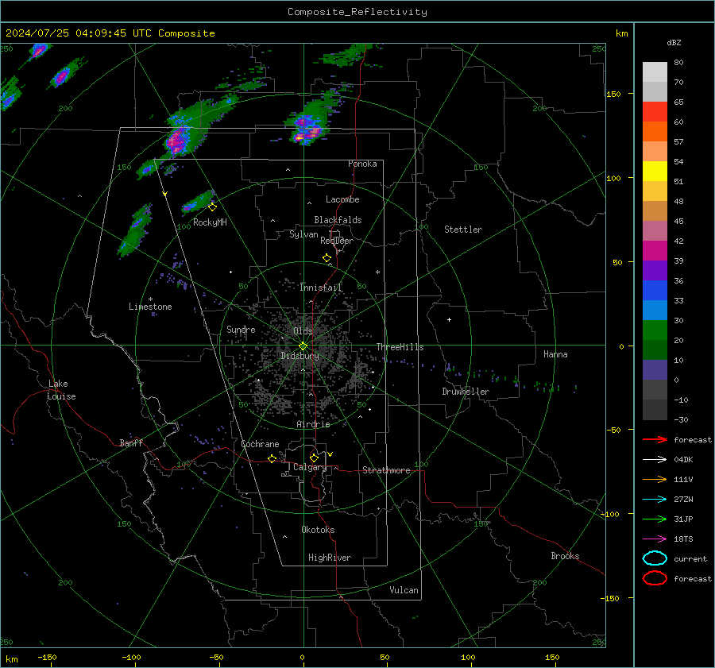Click the yellow diamond marker below RedDeer

[327, 258]
